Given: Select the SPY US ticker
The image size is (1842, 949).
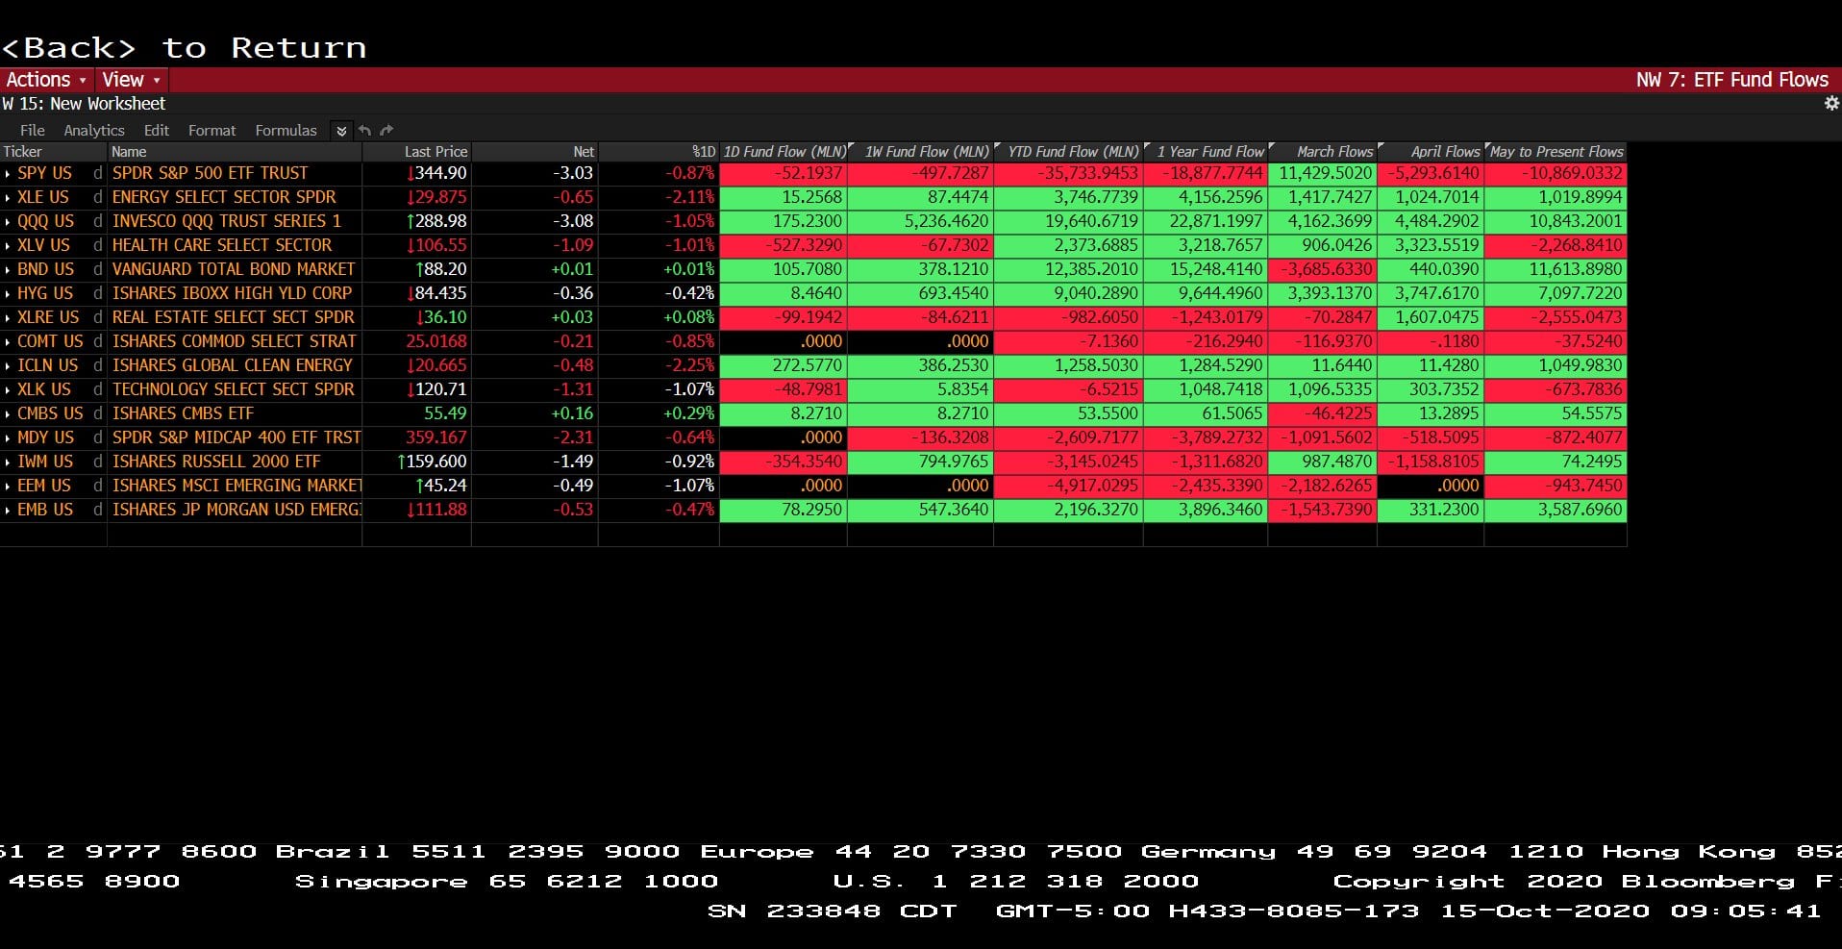Looking at the screenshot, I should point(44,173).
